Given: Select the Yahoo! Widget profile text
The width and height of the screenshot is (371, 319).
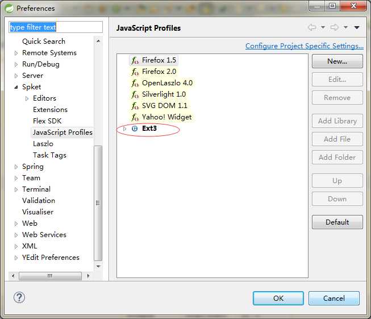Looking at the screenshot, I should pos(167,117).
